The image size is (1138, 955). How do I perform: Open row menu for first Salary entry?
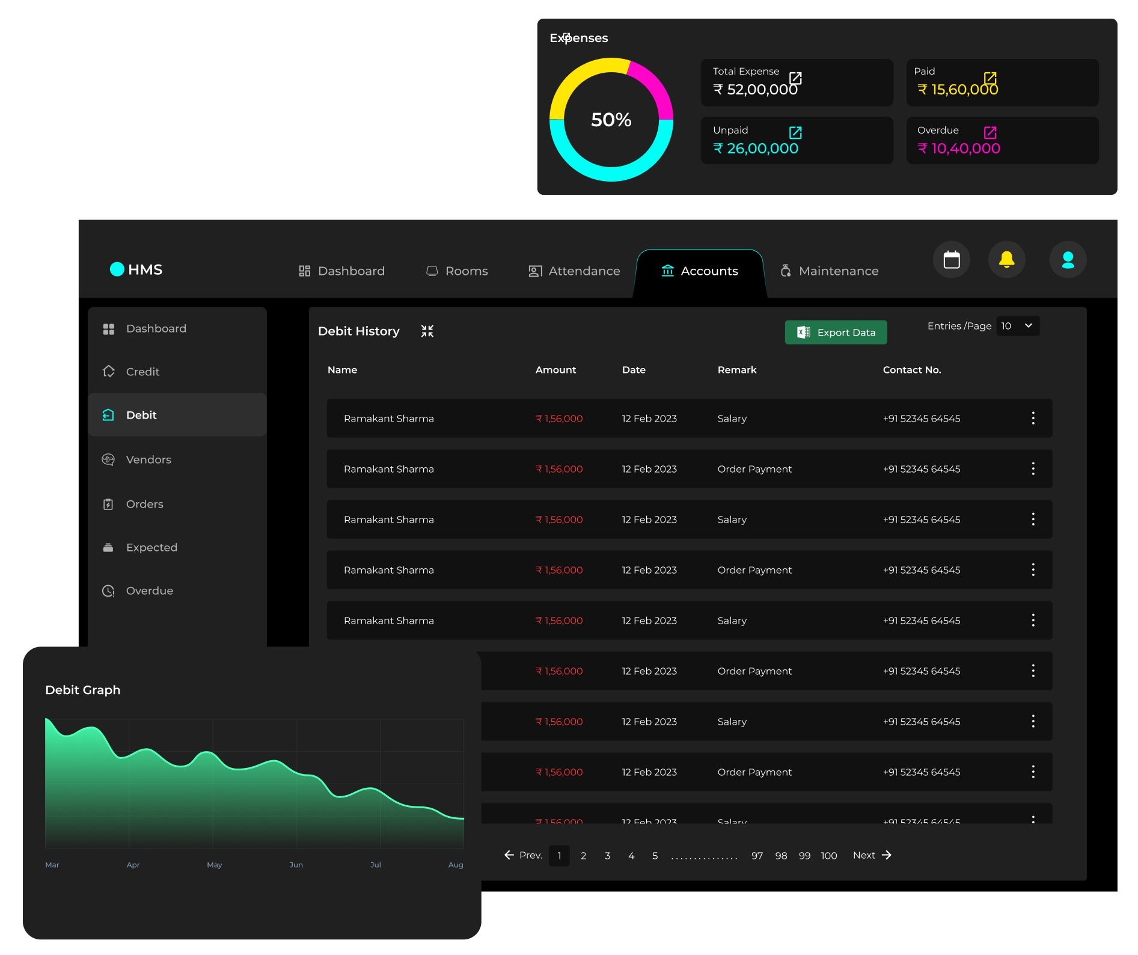click(1033, 418)
